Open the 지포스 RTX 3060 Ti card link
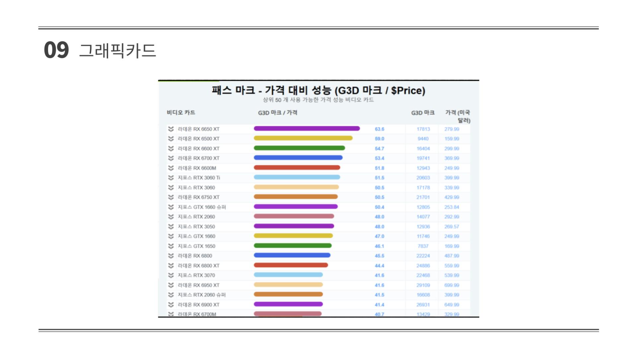Image resolution: width=637 pixels, height=358 pixels. tap(199, 178)
